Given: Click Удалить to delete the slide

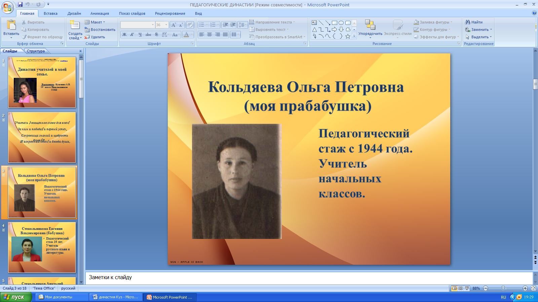Looking at the screenshot, I should tap(94, 37).
